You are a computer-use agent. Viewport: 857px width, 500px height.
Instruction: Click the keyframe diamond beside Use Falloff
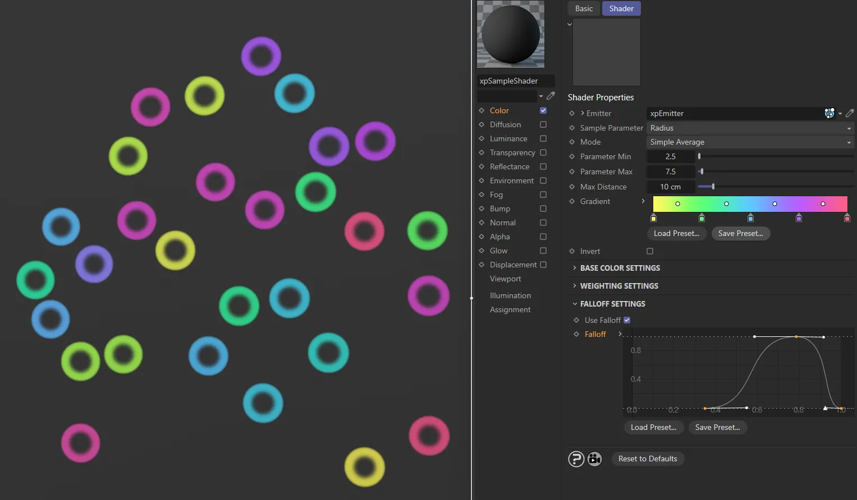point(577,320)
